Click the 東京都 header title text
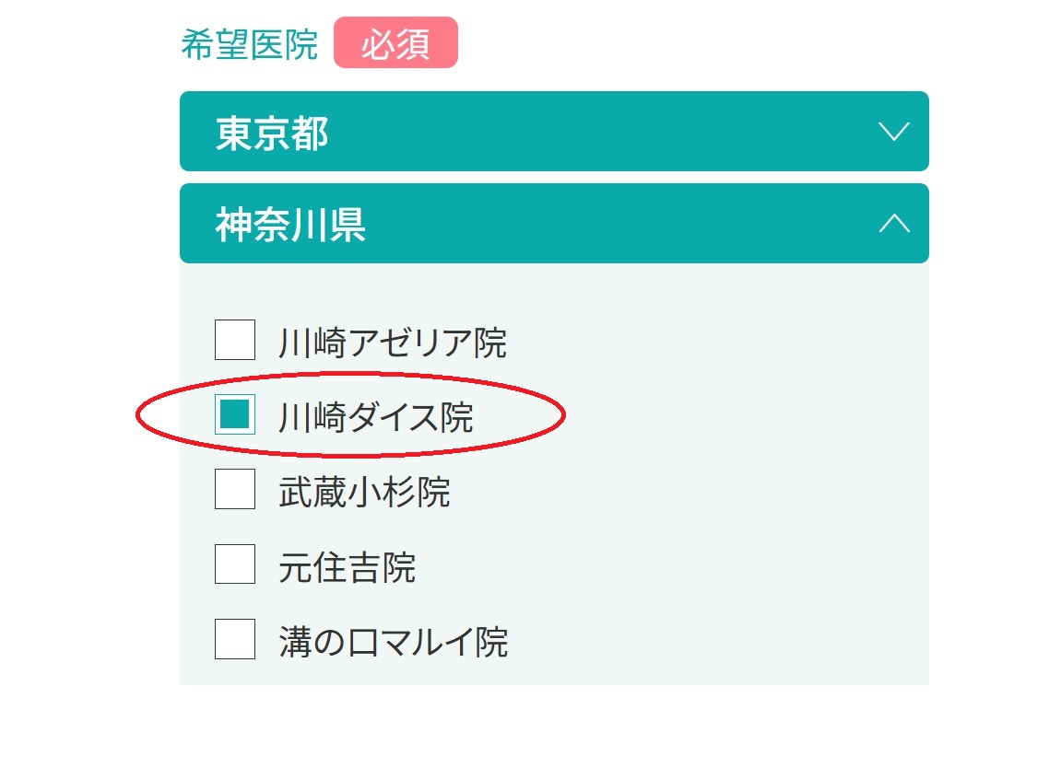This screenshot has height=779, width=1061. point(272,134)
